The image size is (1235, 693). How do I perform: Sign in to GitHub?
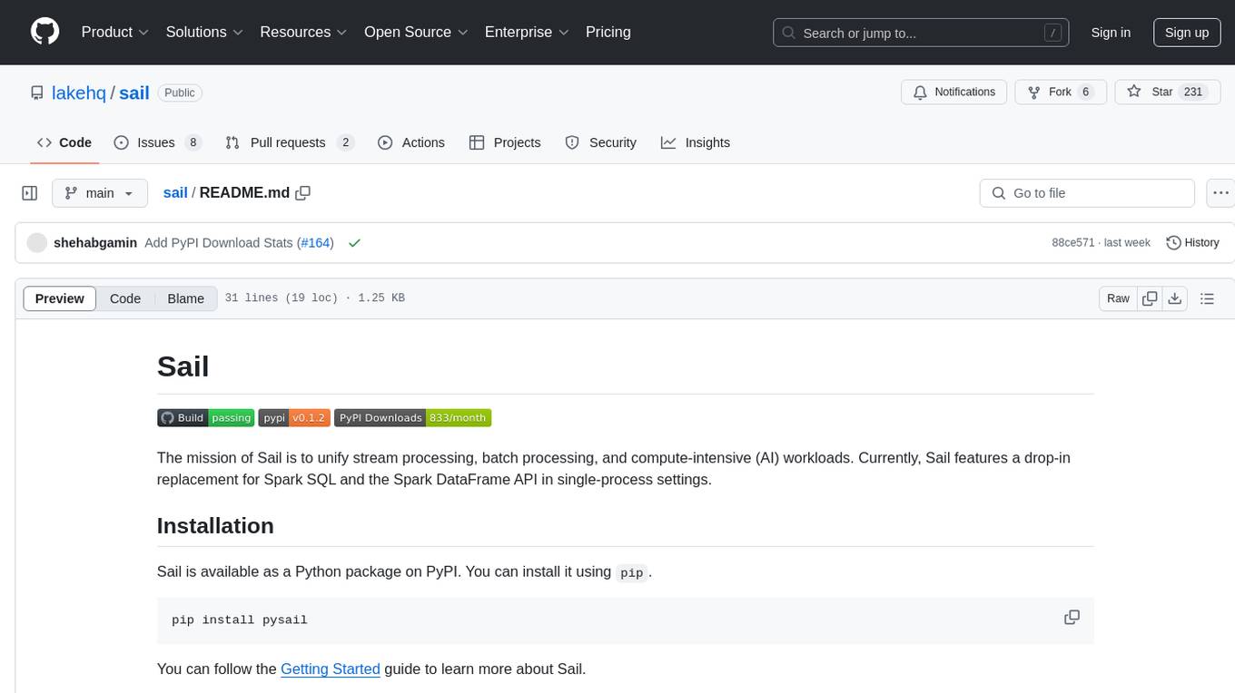(1111, 33)
